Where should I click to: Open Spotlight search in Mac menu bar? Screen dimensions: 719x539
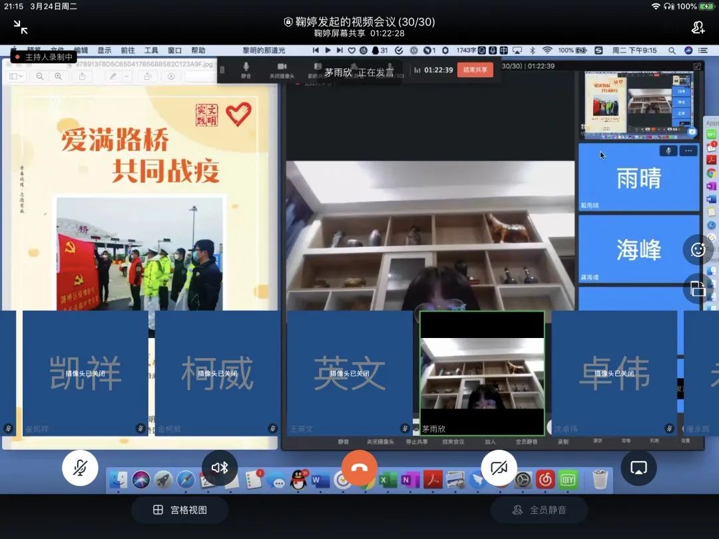click(x=672, y=51)
